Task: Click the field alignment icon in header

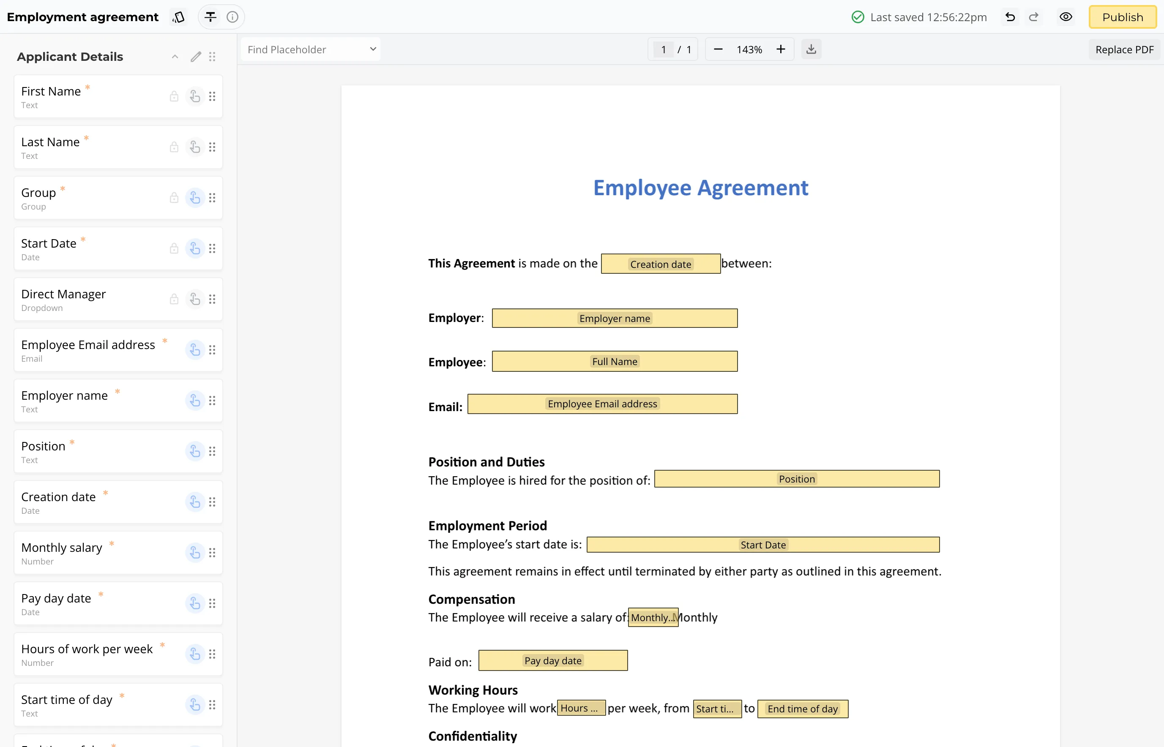Action: point(210,17)
